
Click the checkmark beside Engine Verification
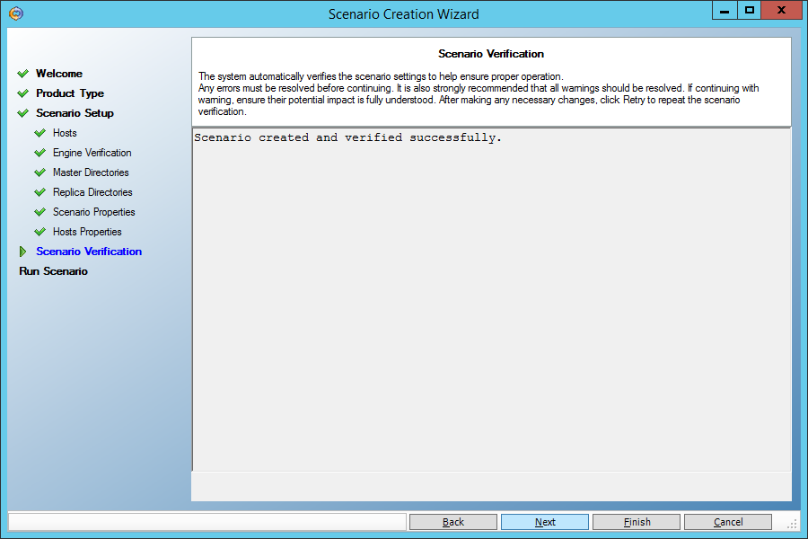40,153
